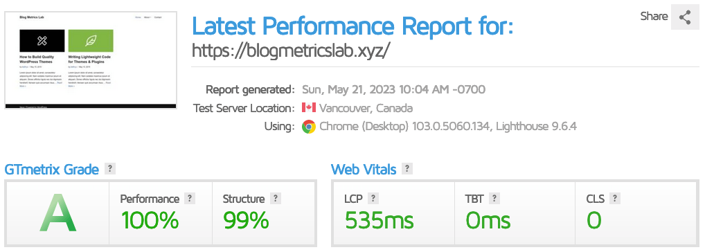
Task: Open the blogmetricslab.xyz URL link
Action: tap(290, 51)
